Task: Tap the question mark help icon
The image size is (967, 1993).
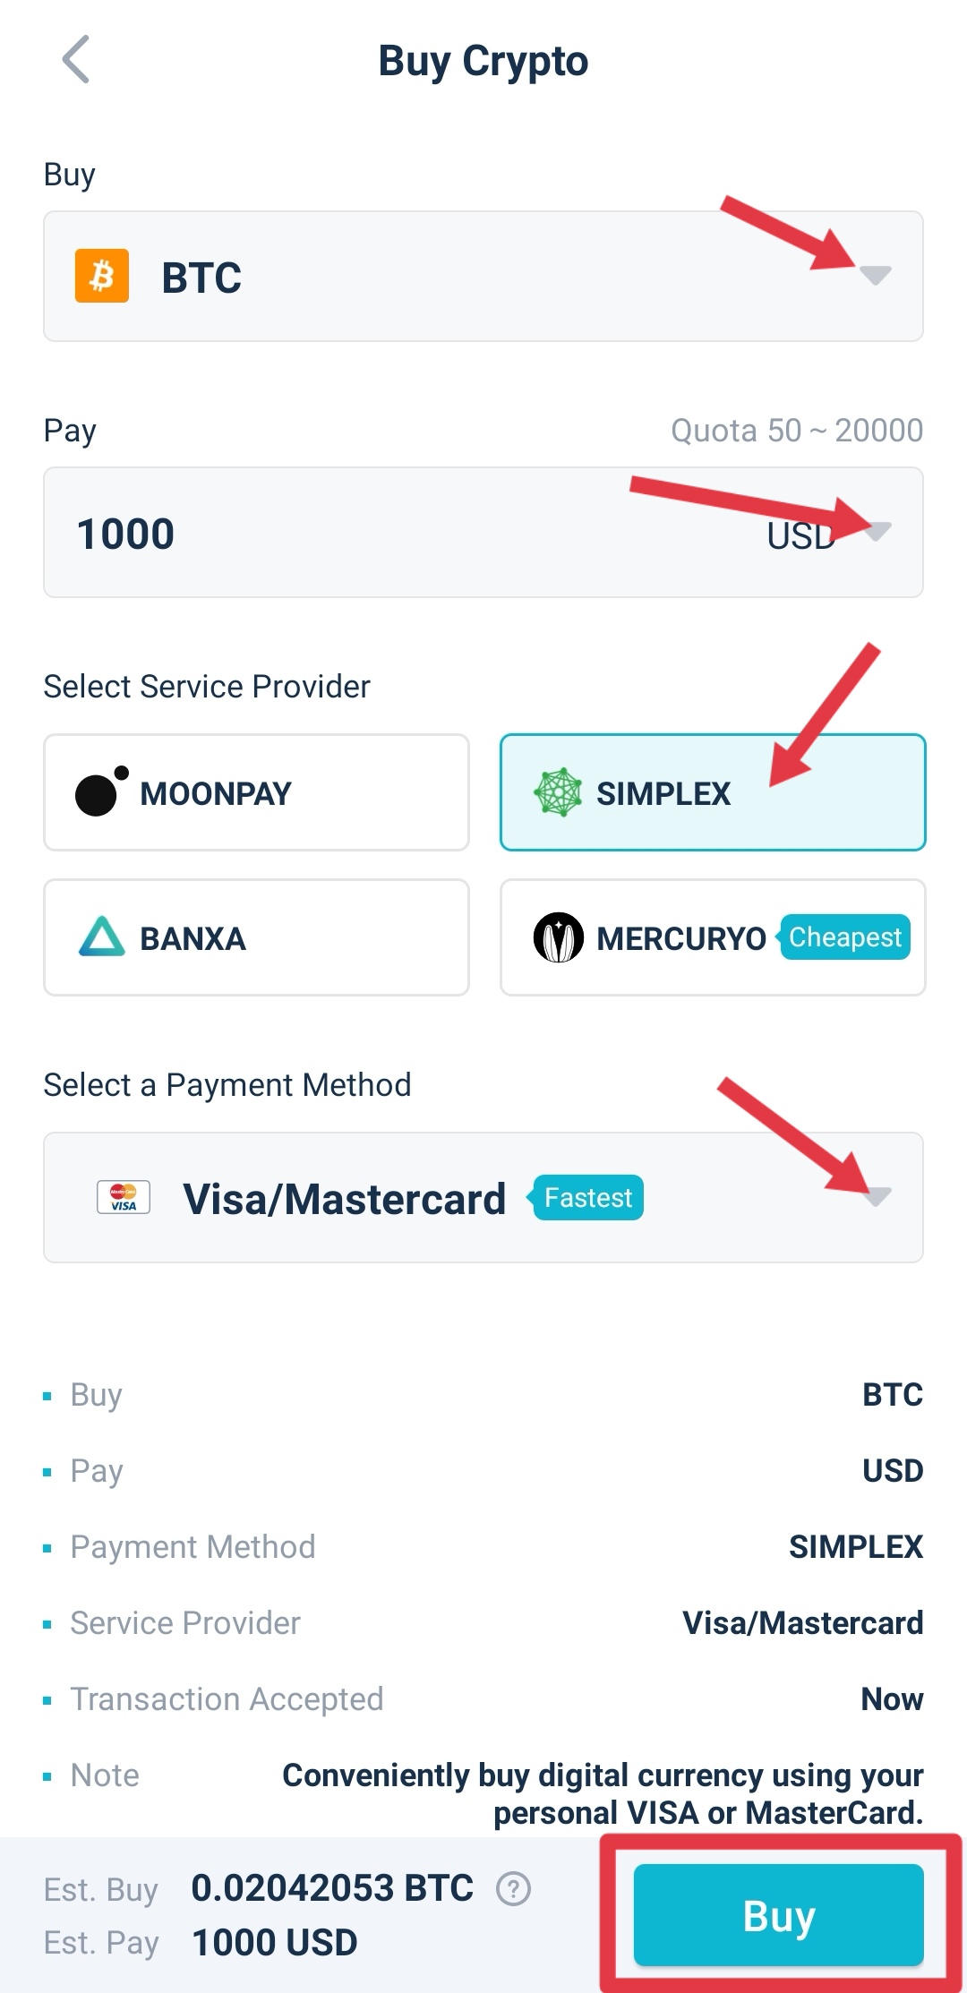Action: pos(514,1888)
